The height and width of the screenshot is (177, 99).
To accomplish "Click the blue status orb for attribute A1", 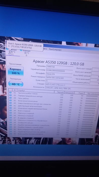I will [x=11, y=106].
